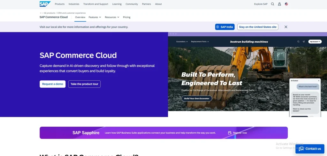Open the user account icon
Image resolution: width=327 pixels, height=156 pixels.
pyautogui.click(x=279, y=4)
